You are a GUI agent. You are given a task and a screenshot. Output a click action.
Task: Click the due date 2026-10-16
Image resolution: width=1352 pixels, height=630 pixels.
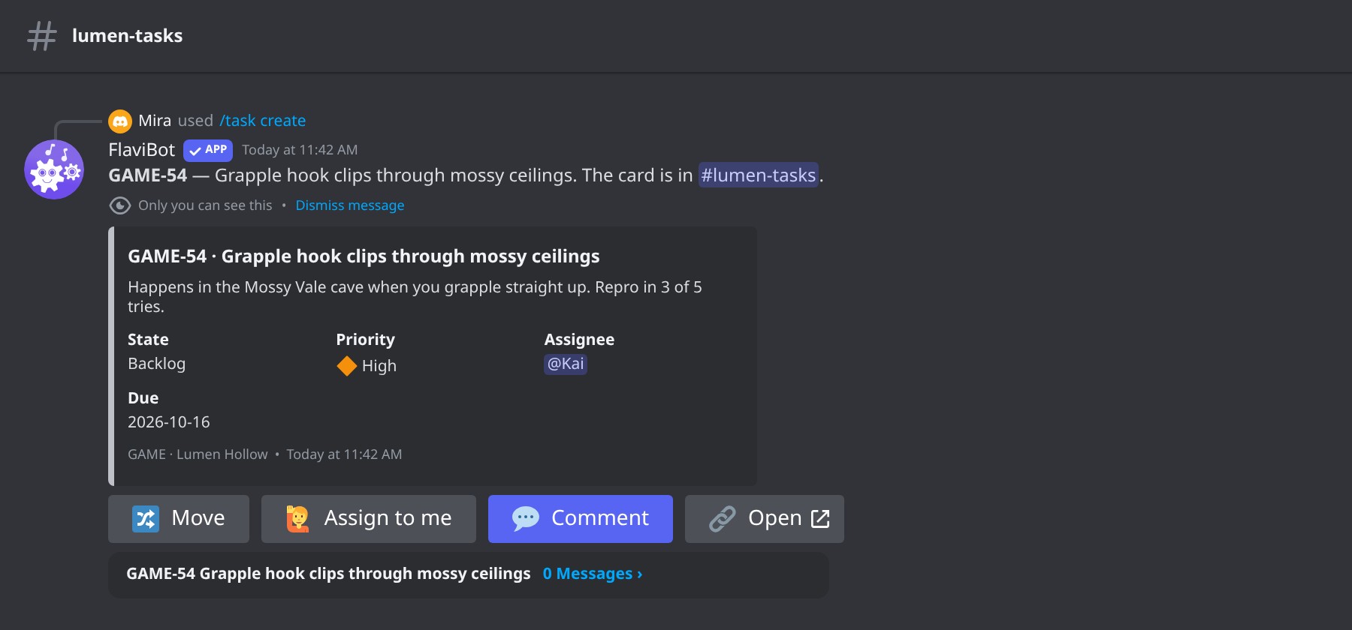169,422
